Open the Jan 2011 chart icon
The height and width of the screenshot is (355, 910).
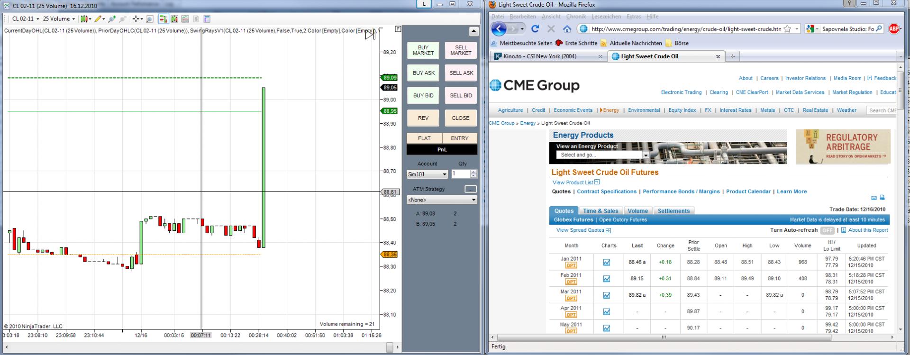pyautogui.click(x=607, y=262)
